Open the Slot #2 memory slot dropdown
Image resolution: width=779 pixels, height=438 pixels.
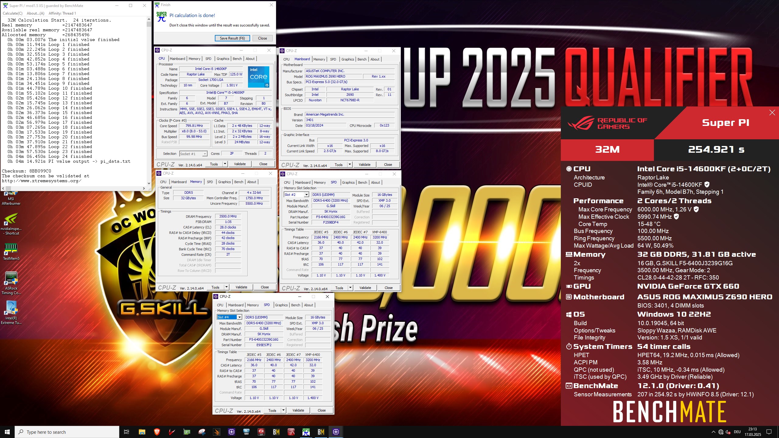tap(306, 195)
